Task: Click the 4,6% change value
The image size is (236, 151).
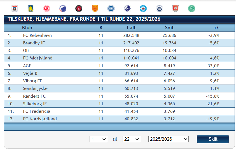Action: pos(215,58)
